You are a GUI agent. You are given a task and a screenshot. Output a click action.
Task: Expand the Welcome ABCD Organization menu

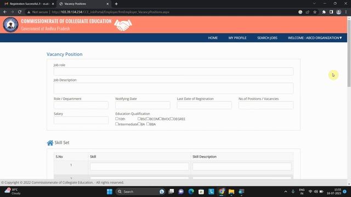pos(315,38)
